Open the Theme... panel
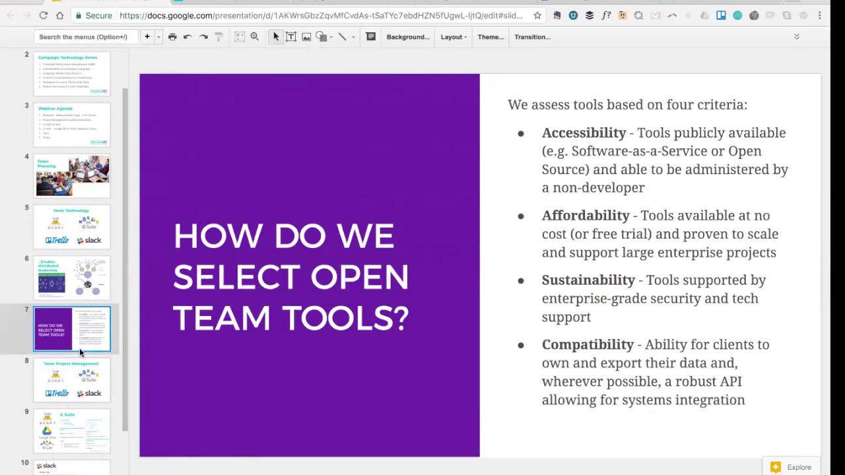The width and height of the screenshot is (845, 475). click(x=490, y=37)
